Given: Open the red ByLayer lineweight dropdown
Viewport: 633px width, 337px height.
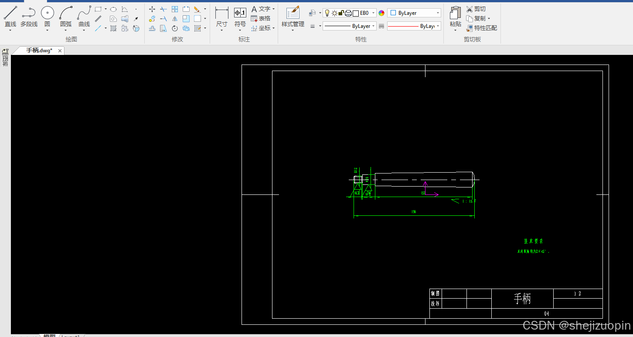Looking at the screenshot, I should pyautogui.click(x=438, y=26).
